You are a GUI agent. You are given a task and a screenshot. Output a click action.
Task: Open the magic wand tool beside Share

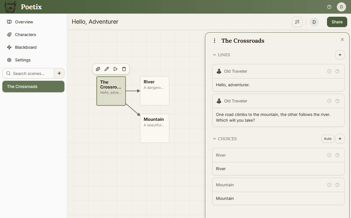point(297,22)
